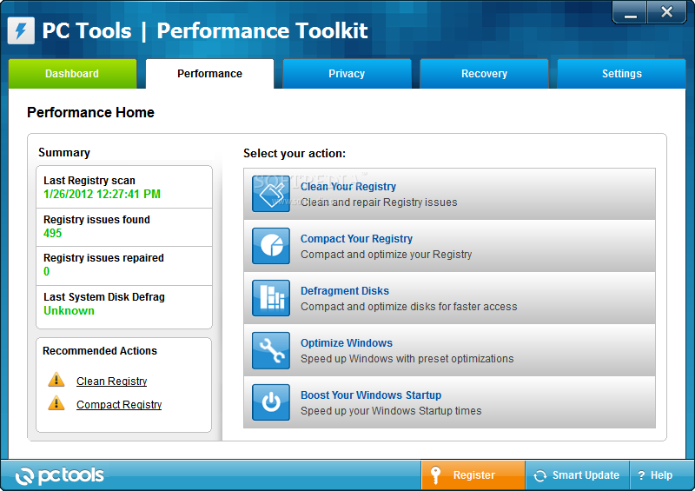Viewport: 695px width, 491px height.
Task: Click the Compact Your Registry pie icon
Action: point(271,246)
